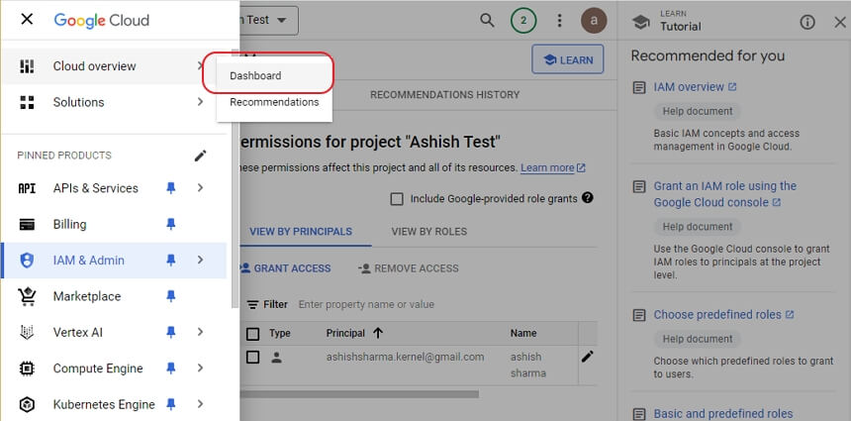Click the Compute Engine chip icon
Viewport: 851px width, 421px height.
tap(27, 368)
